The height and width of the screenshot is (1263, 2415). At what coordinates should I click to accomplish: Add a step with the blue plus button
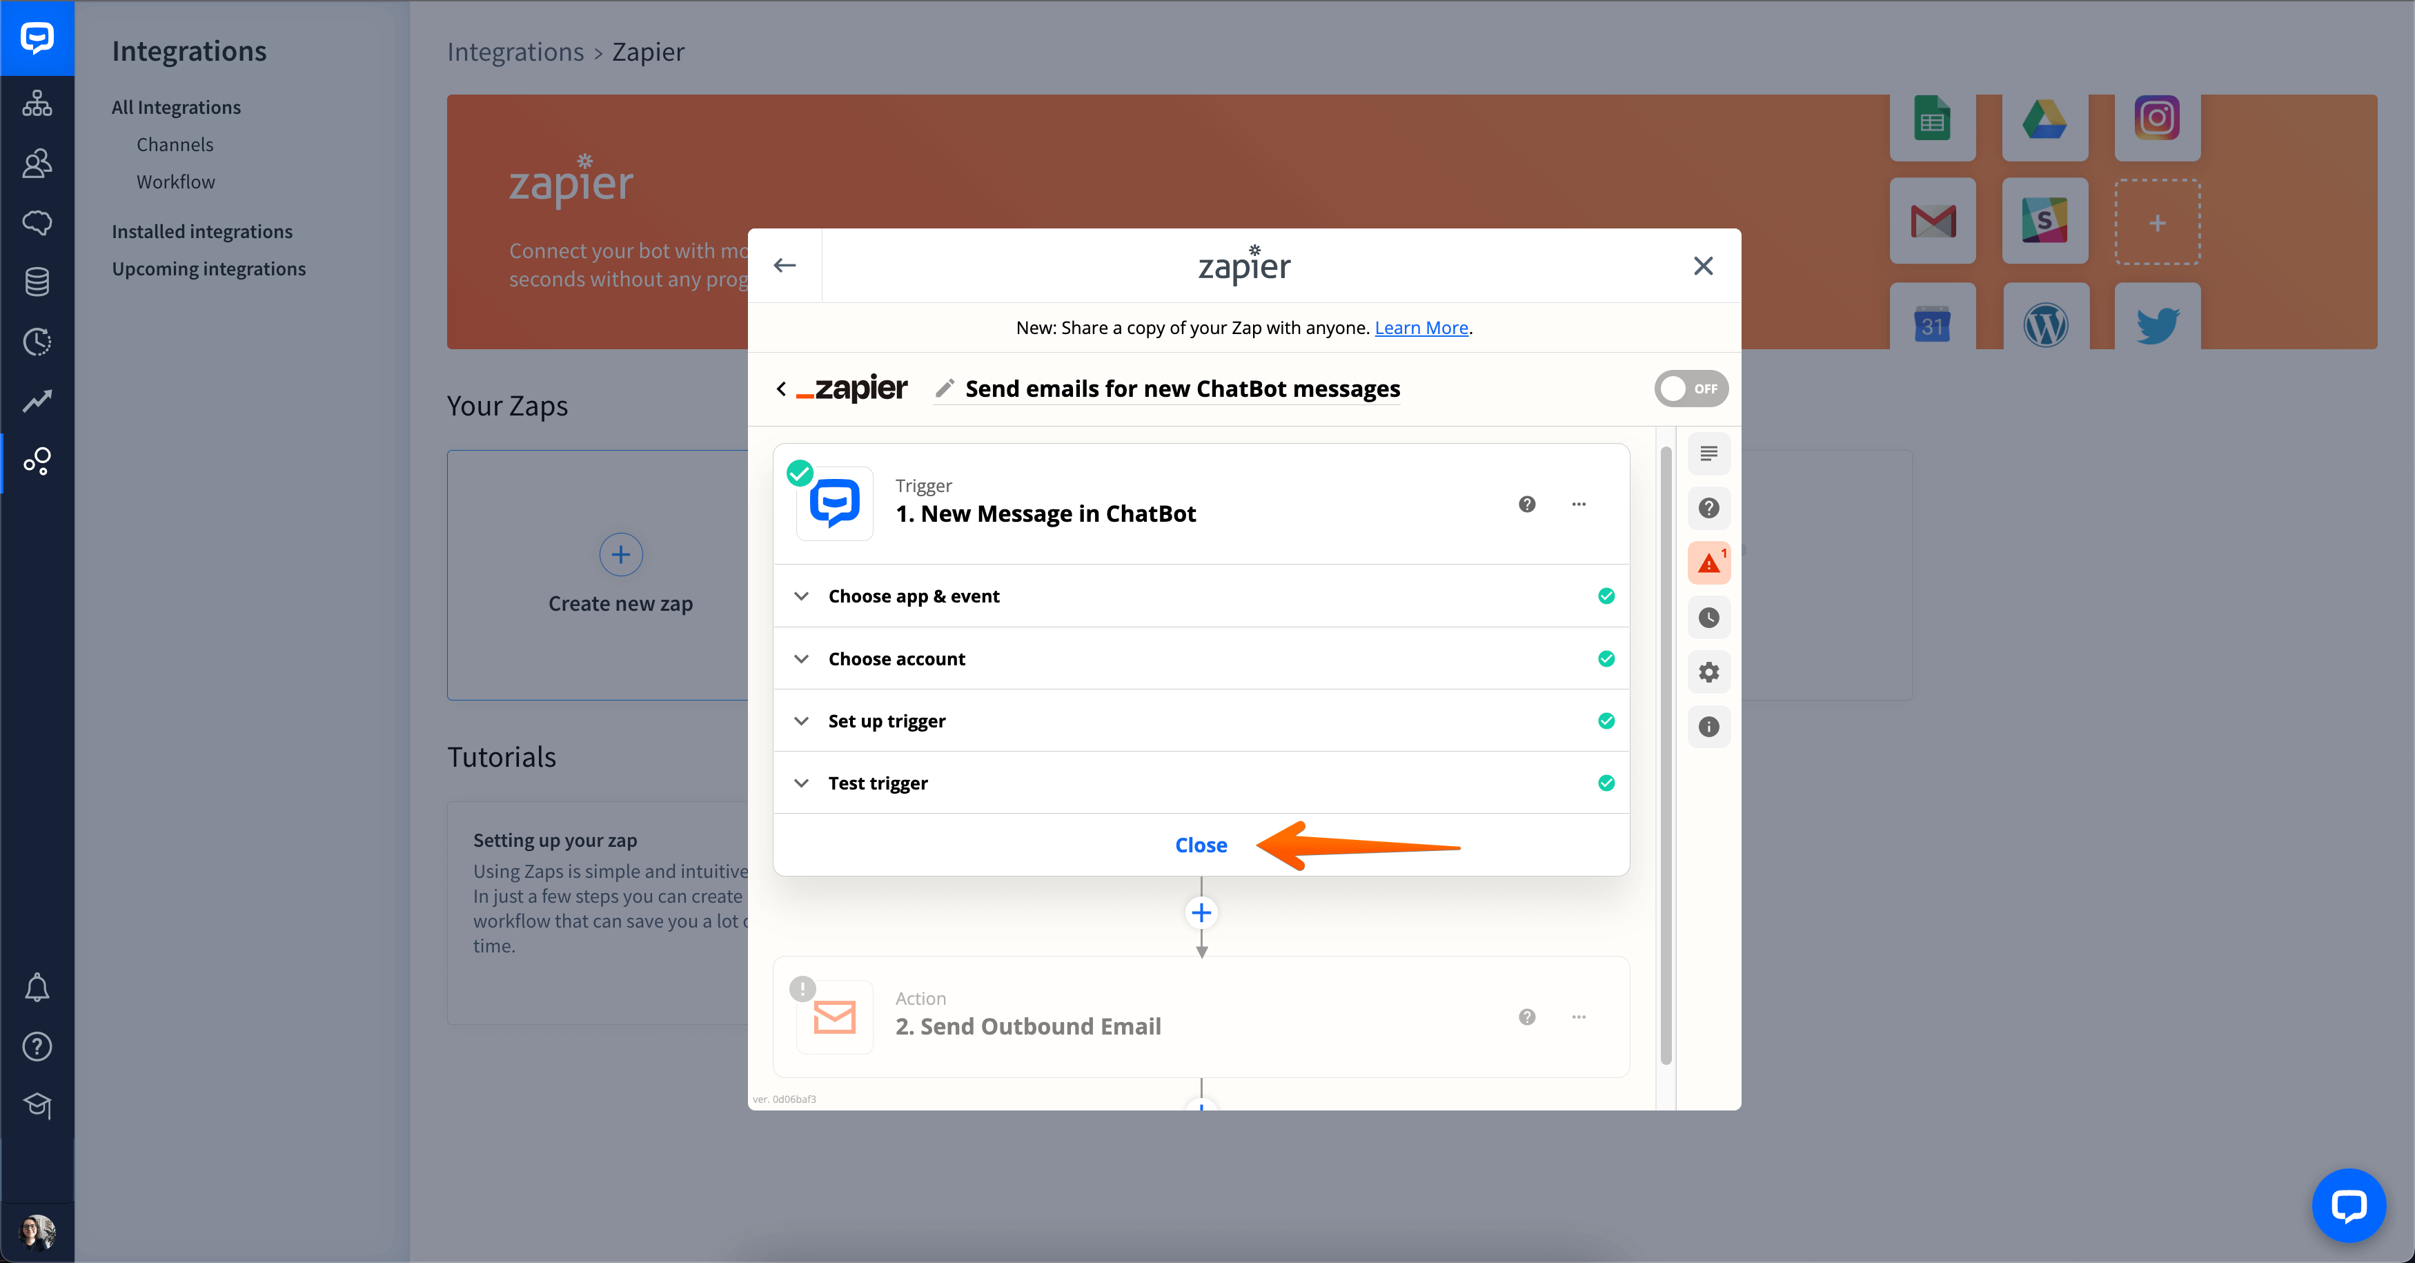[x=1201, y=912]
